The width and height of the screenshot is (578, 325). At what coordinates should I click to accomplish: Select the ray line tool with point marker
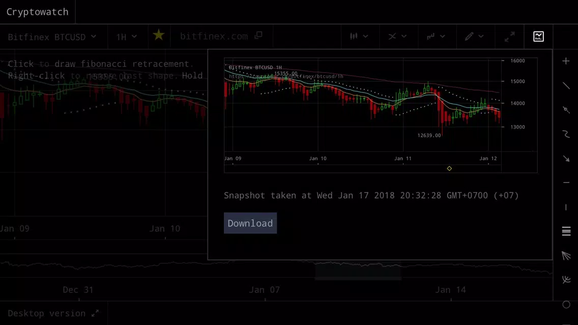[x=566, y=110]
